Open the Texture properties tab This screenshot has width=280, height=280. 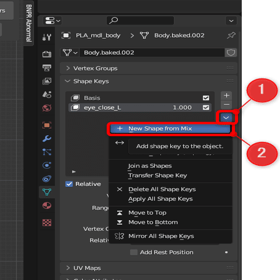point(47,223)
